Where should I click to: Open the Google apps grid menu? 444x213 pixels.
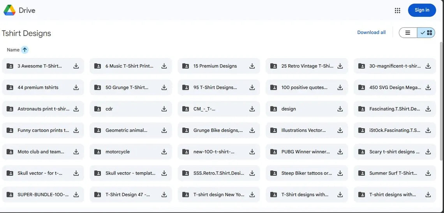[397, 11]
